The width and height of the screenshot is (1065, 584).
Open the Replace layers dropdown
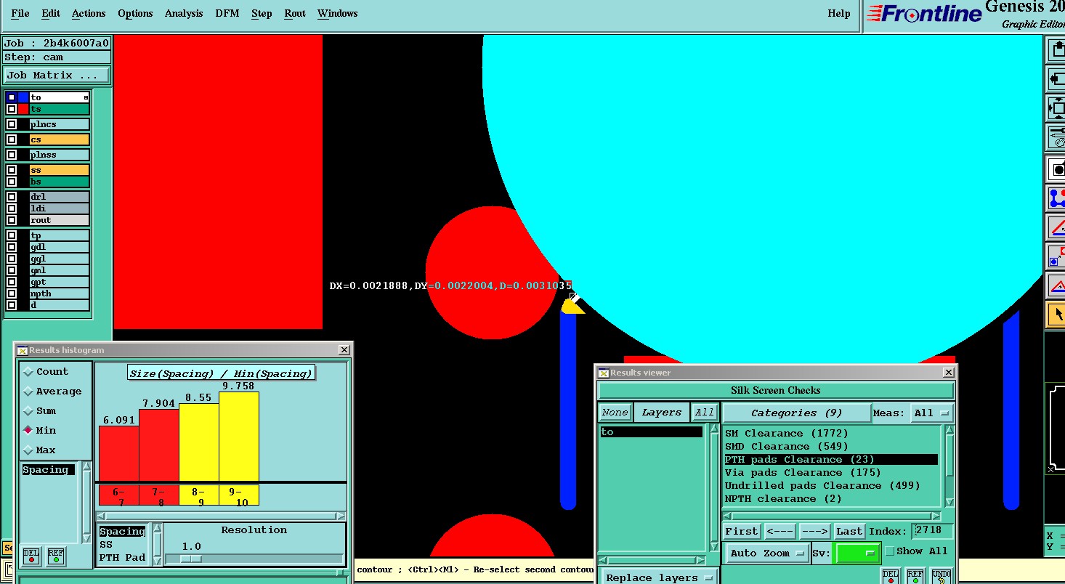tap(659, 577)
